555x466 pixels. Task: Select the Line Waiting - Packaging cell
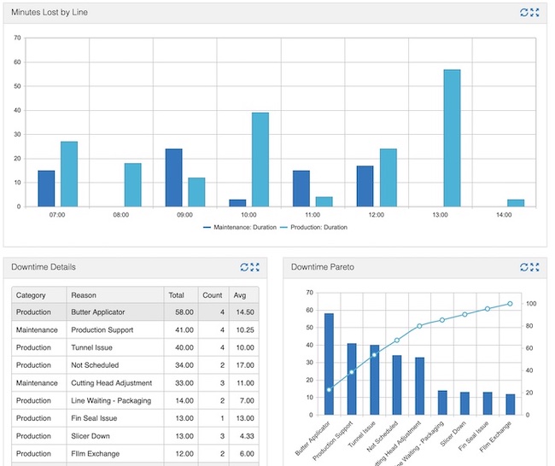click(x=115, y=400)
